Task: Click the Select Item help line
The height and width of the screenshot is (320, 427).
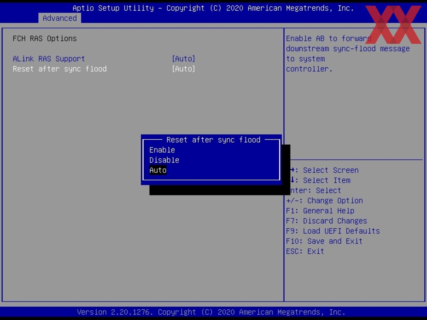Action: click(320, 180)
